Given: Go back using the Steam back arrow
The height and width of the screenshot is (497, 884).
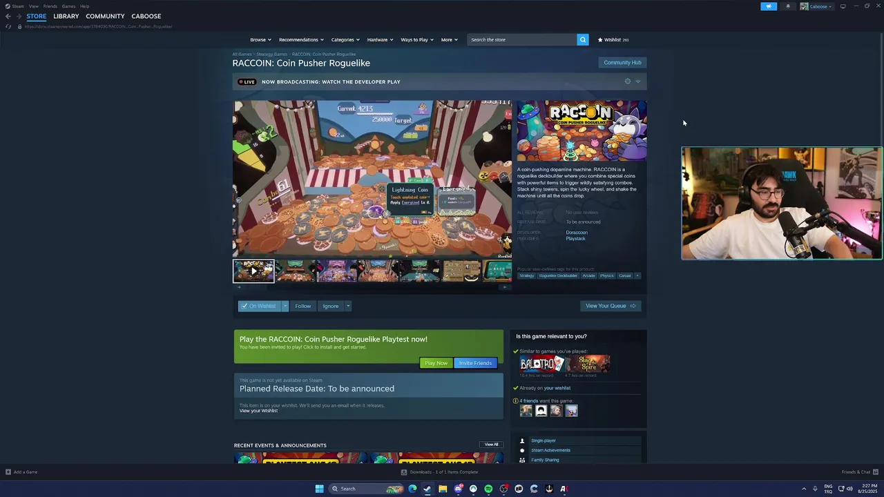Looking at the screenshot, I should point(8,16).
